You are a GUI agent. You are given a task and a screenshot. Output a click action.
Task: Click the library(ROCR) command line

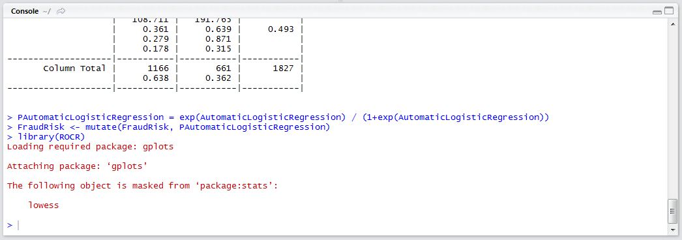coord(46,137)
